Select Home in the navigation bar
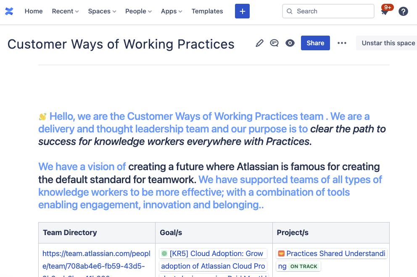The height and width of the screenshot is (277, 417). (34, 11)
